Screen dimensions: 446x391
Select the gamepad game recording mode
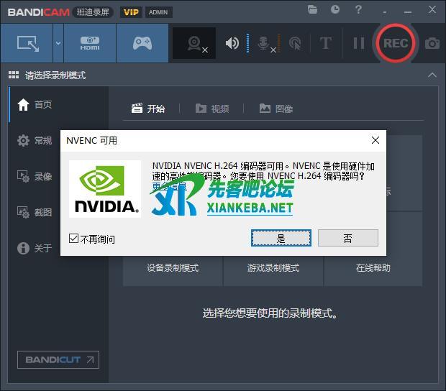[142, 43]
